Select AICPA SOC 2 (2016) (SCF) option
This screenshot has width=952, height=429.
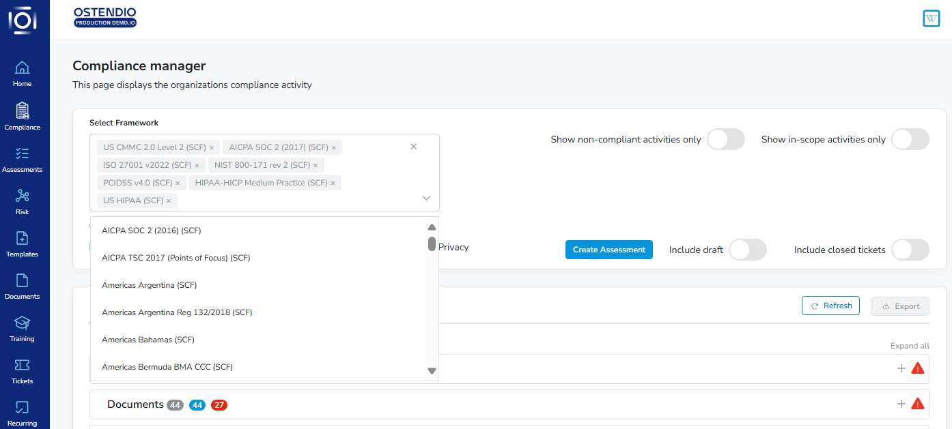tap(152, 231)
